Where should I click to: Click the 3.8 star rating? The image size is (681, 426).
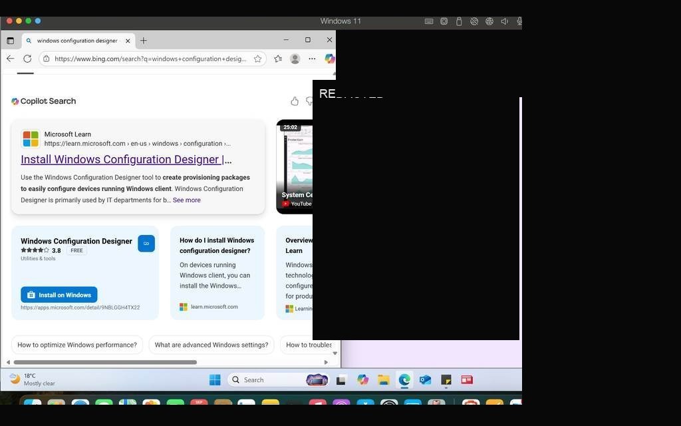[x=41, y=250]
